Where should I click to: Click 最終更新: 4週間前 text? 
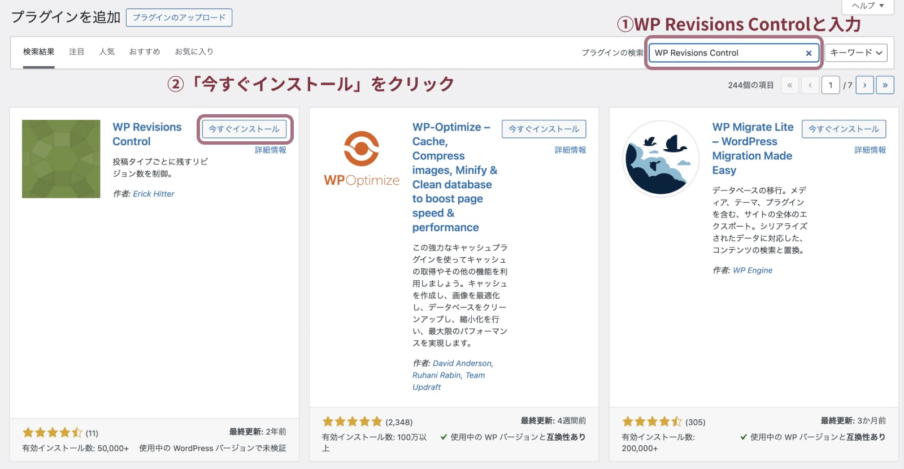553,421
